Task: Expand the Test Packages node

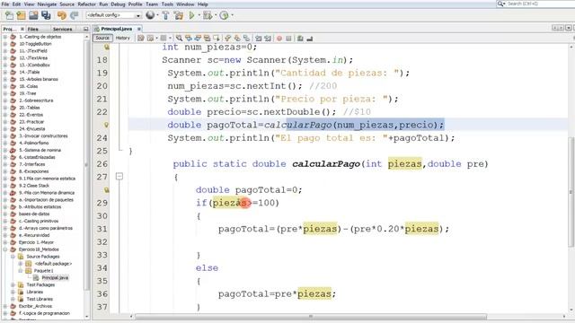Action: [x=13, y=285]
